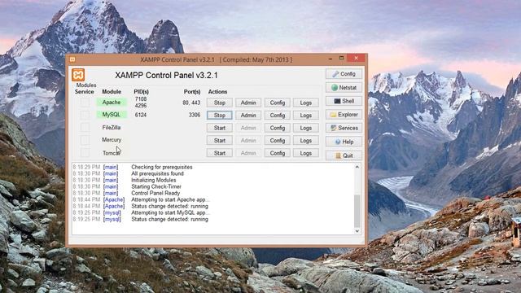Click MySQL PID '6124'
This screenshot has height=293, width=521.
point(141,115)
